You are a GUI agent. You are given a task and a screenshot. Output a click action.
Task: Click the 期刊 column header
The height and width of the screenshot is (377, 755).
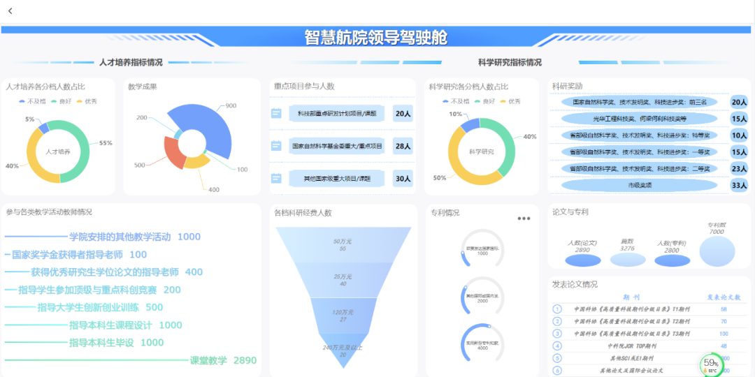coord(631,297)
